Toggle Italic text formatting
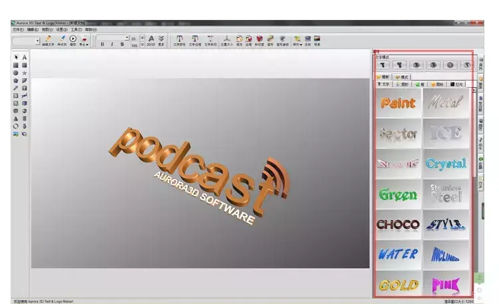 112,45
